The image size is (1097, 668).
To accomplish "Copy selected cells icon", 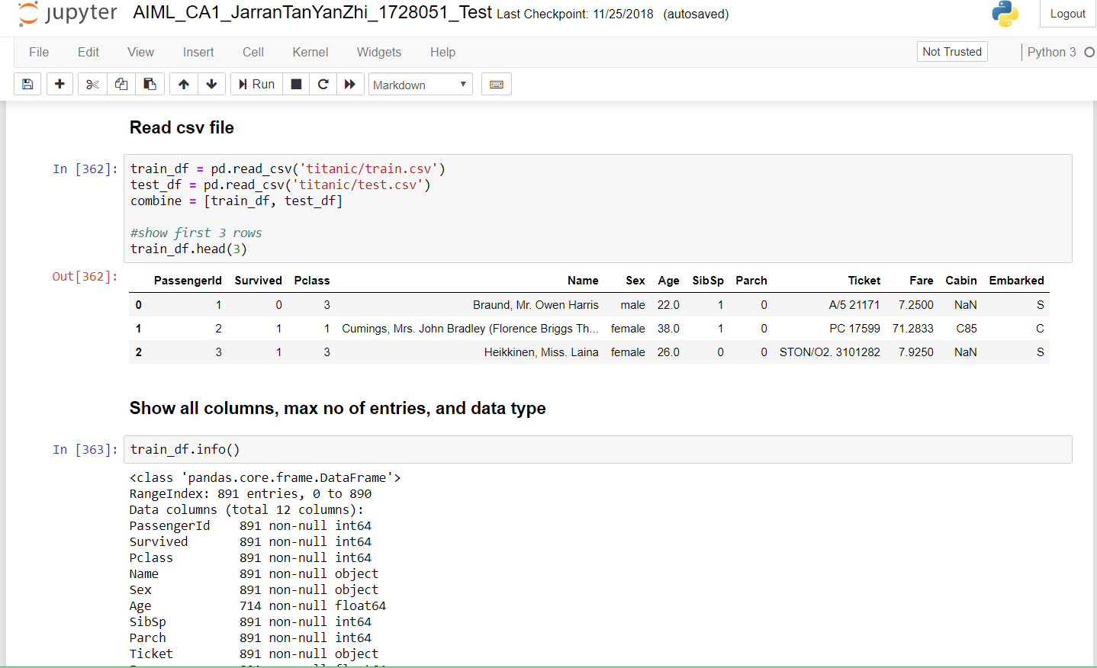I will click(x=121, y=84).
